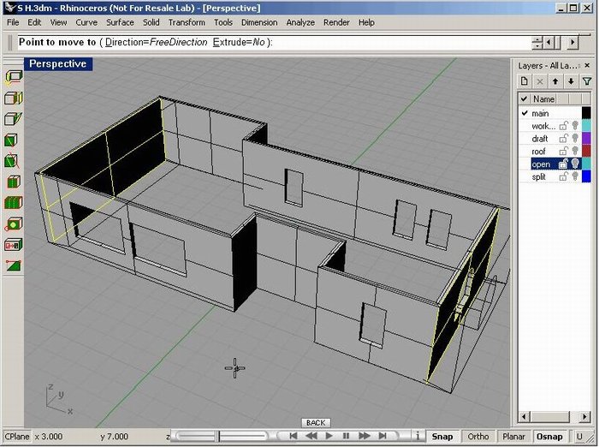
Task: Click the Move Layer Up arrow
Action: pos(555,81)
